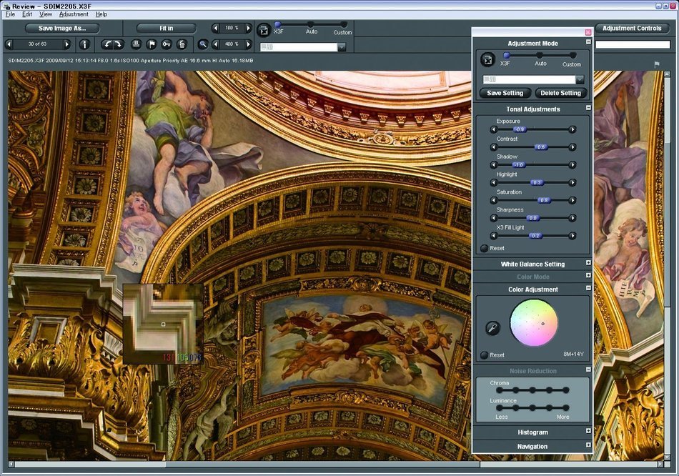This screenshot has height=476, width=679.
Task: Rotate the image counterclockwise
Action: pyautogui.click(x=107, y=44)
